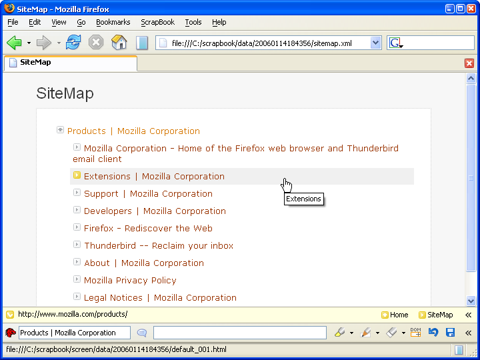This screenshot has height=360, width=480.
Task: Open the Mozilla Privacy Policy link
Action: [x=130, y=281]
